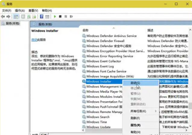Click the Services app icon in title bar
Screen dimensions: 192x135
click(x=3, y=4)
